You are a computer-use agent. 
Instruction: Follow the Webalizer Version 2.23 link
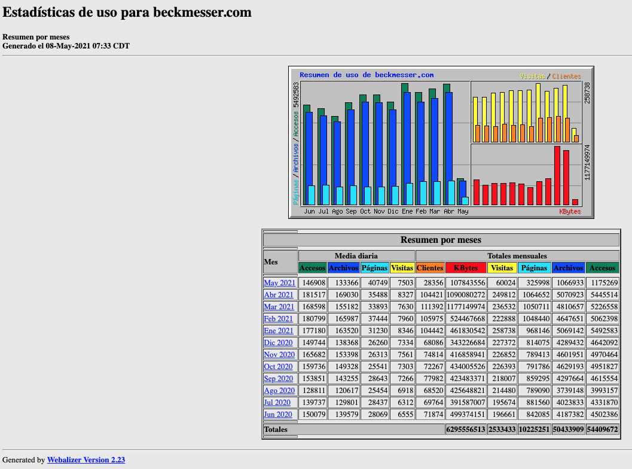coord(86,460)
